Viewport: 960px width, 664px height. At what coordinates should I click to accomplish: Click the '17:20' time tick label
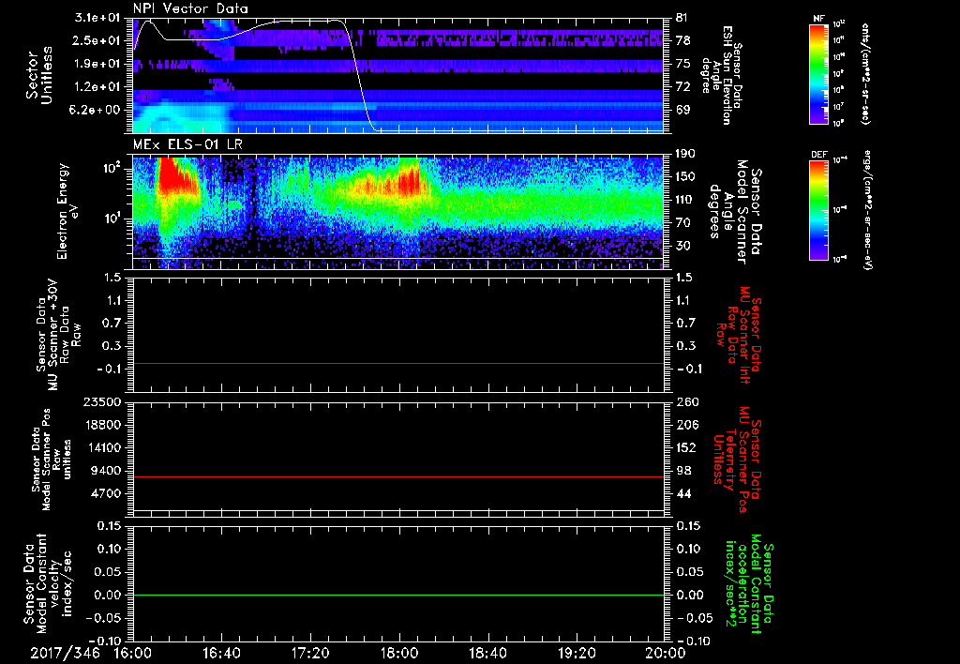click(x=310, y=654)
